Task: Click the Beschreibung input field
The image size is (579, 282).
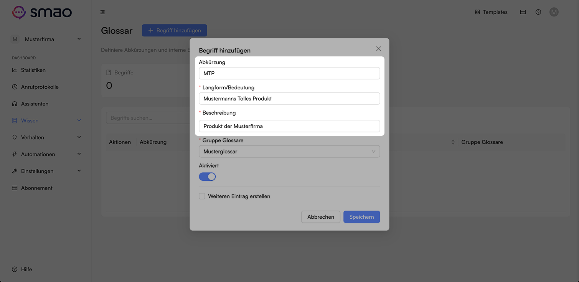Action: coord(289,126)
